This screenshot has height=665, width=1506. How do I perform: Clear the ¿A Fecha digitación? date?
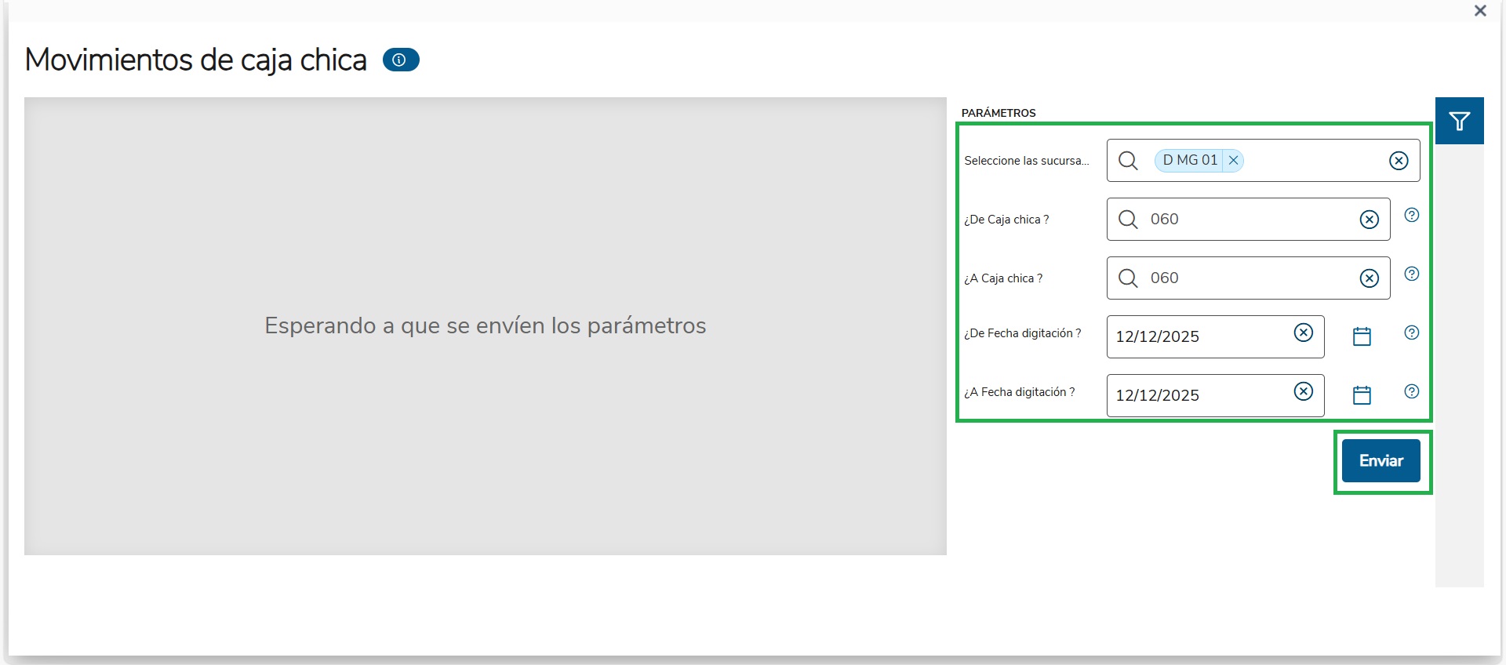1304,391
